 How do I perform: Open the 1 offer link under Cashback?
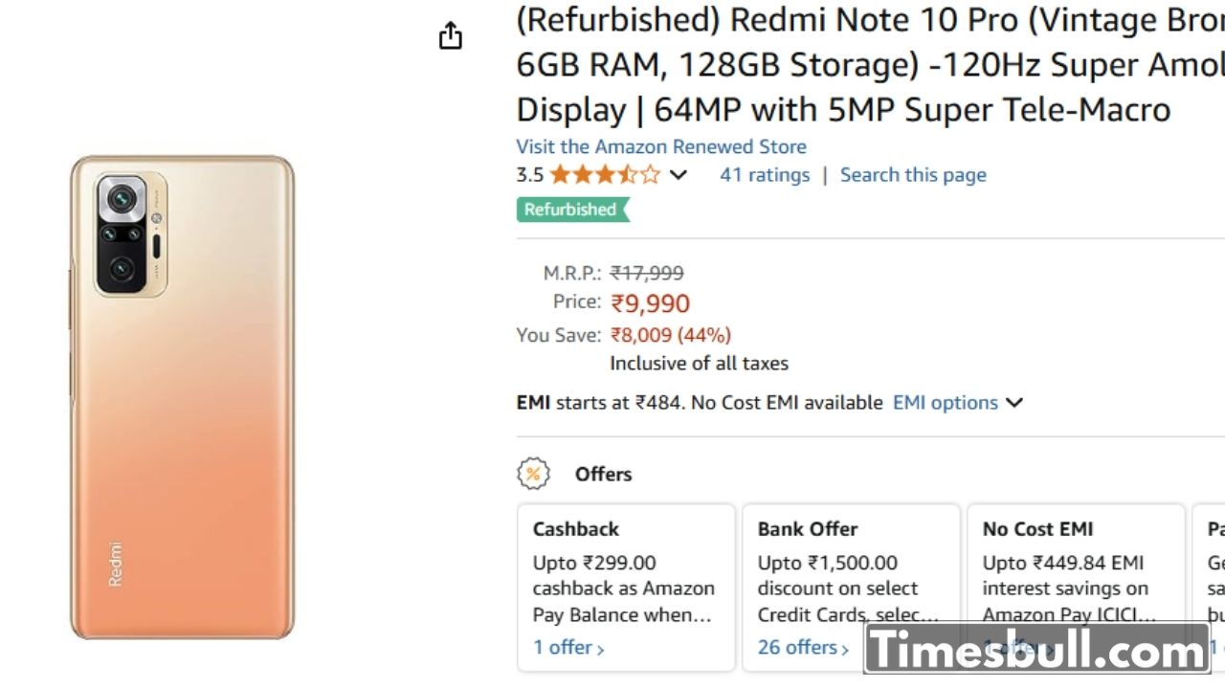pyautogui.click(x=568, y=648)
